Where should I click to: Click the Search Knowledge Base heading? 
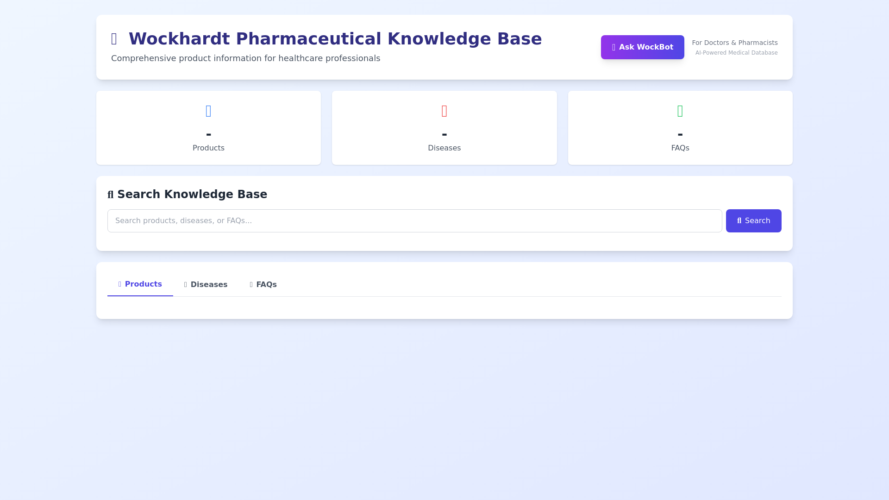coord(192,194)
